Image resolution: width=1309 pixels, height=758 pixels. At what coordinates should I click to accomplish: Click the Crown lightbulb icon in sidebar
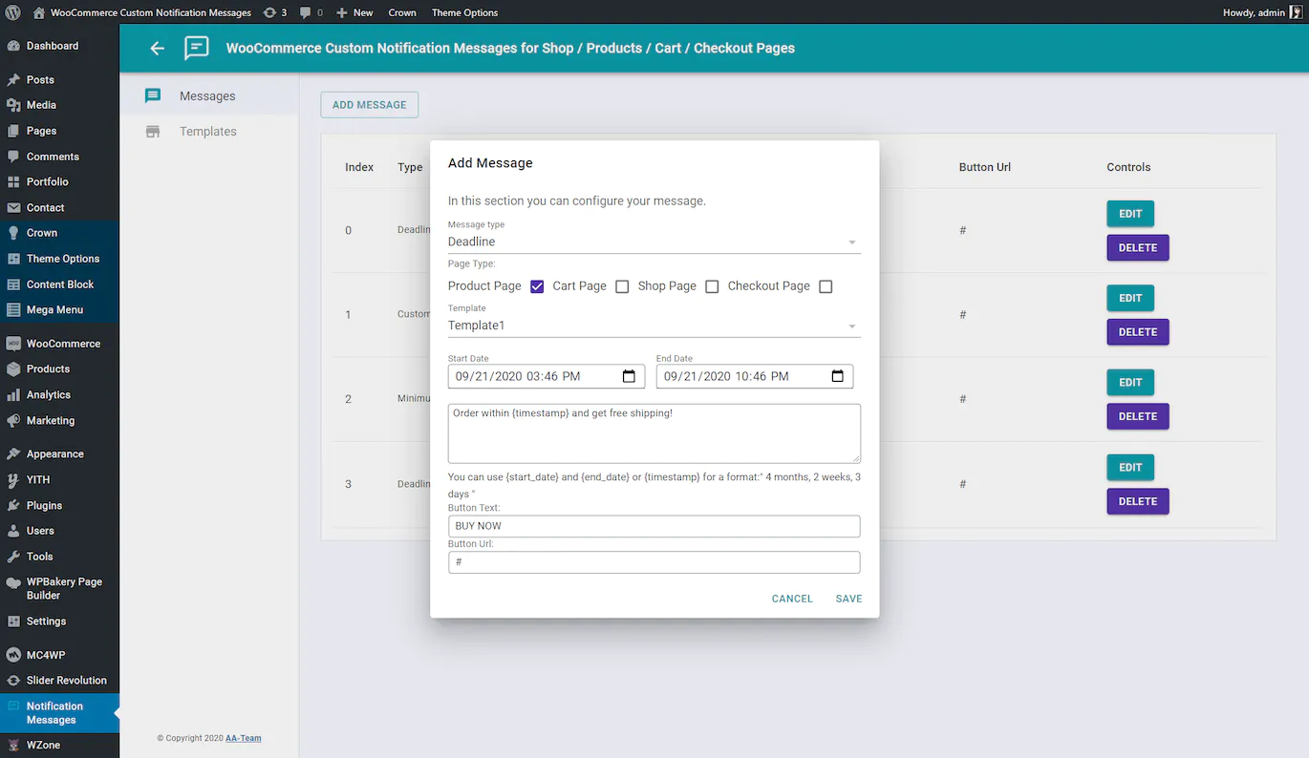[x=13, y=233]
